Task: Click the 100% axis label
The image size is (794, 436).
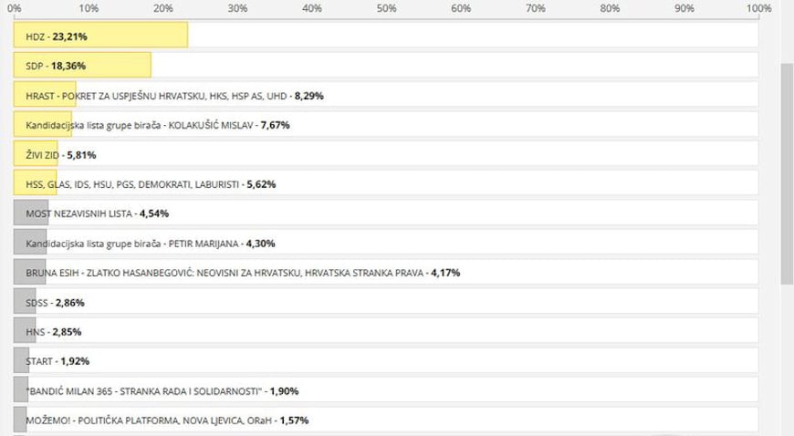Action: pyautogui.click(x=758, y=8)
